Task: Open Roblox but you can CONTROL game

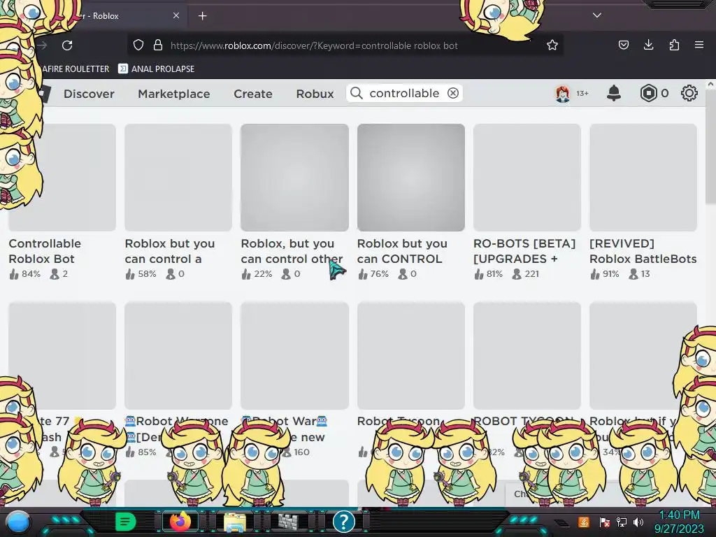Action: pyautogui.click(x=402, y=251)
